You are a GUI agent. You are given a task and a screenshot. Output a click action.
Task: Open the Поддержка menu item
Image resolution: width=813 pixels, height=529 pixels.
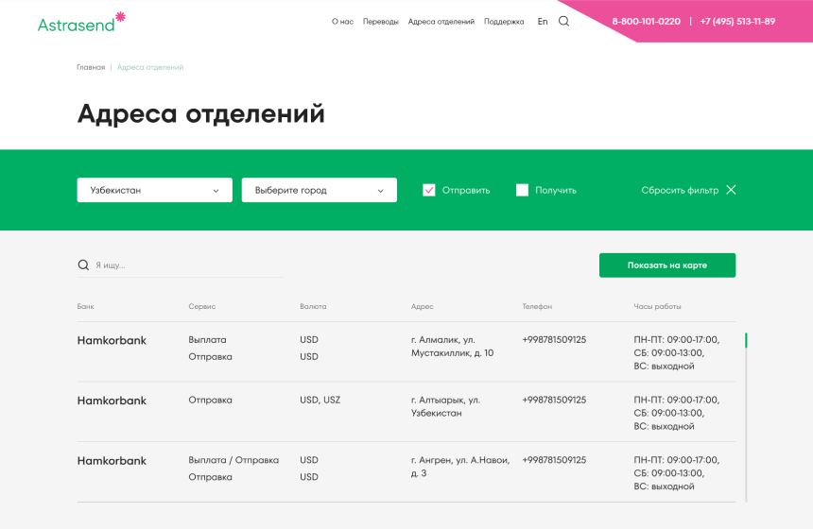(x=504, y=22)
